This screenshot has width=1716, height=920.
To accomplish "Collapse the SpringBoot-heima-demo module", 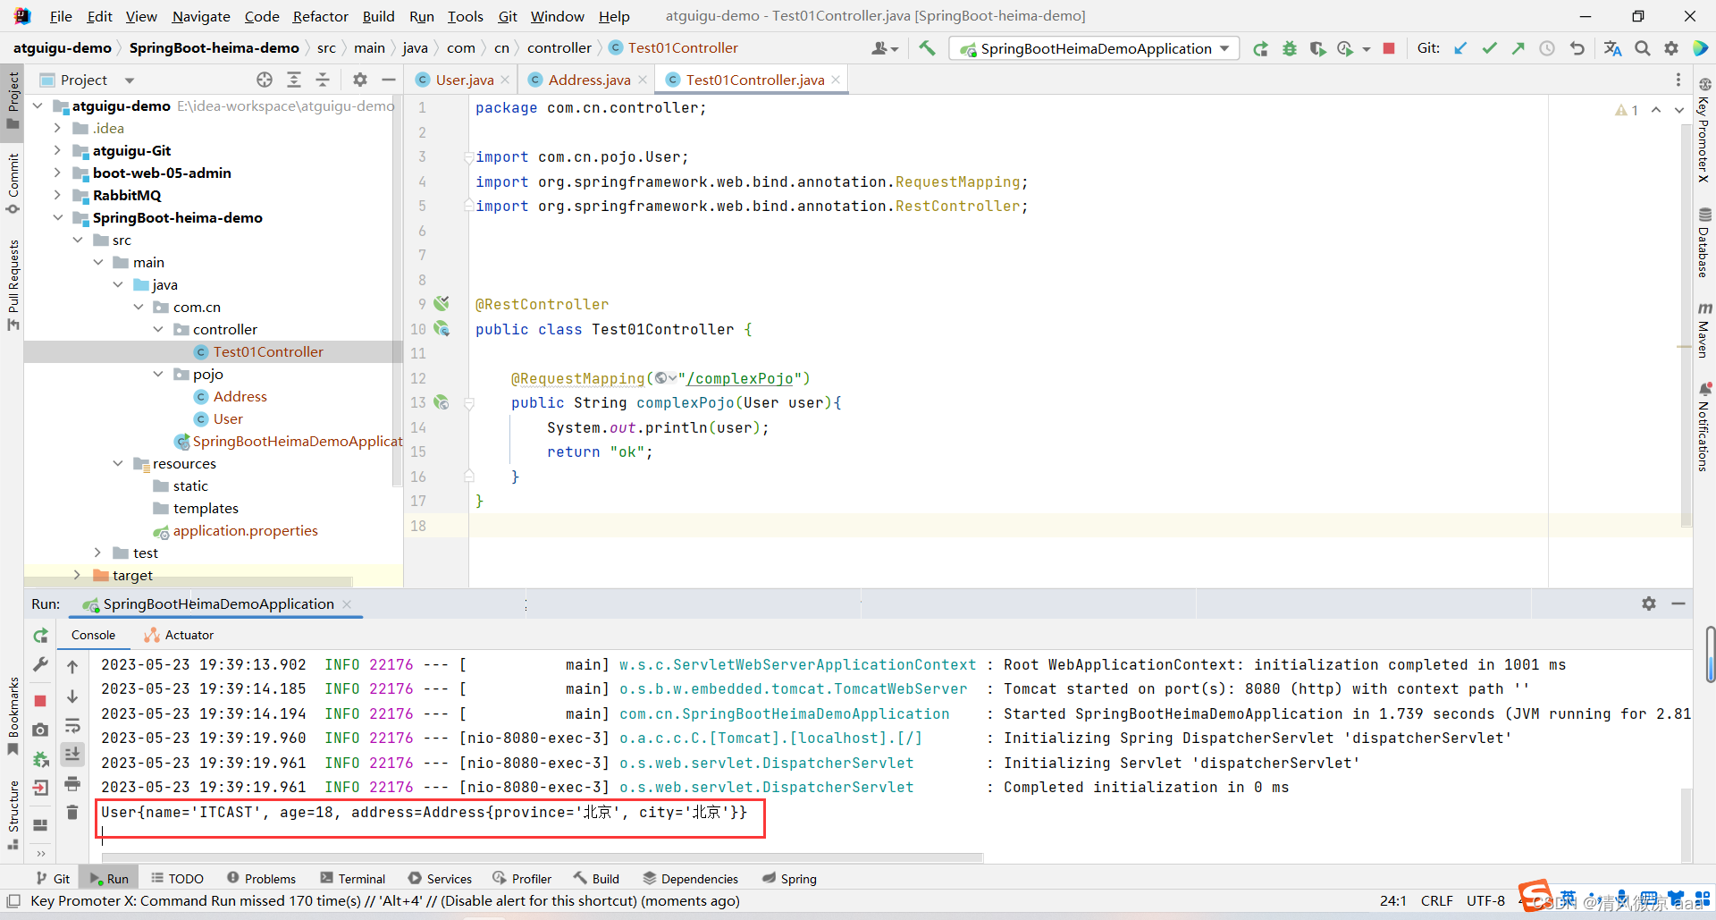I will [58, 217].
